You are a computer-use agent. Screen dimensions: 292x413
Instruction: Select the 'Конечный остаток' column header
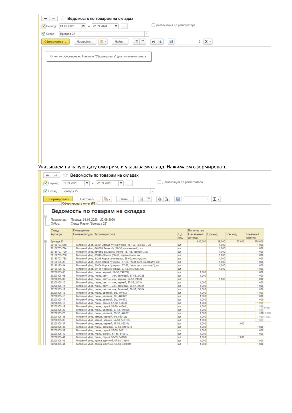click(254, 236)
